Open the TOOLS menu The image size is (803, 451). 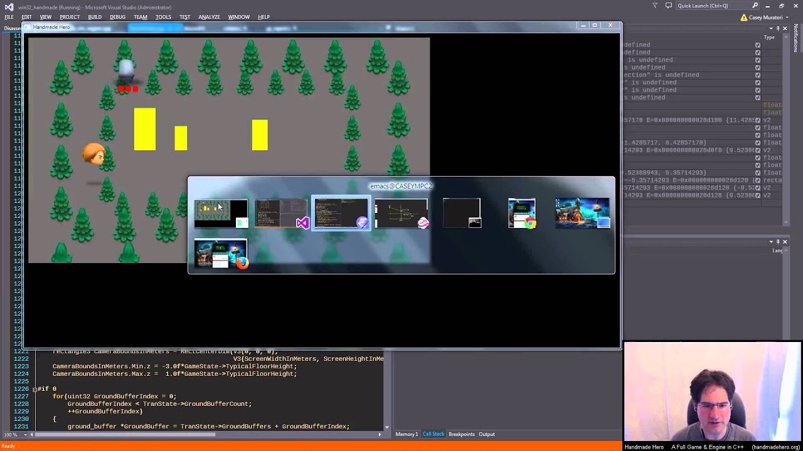pos(163,17)
